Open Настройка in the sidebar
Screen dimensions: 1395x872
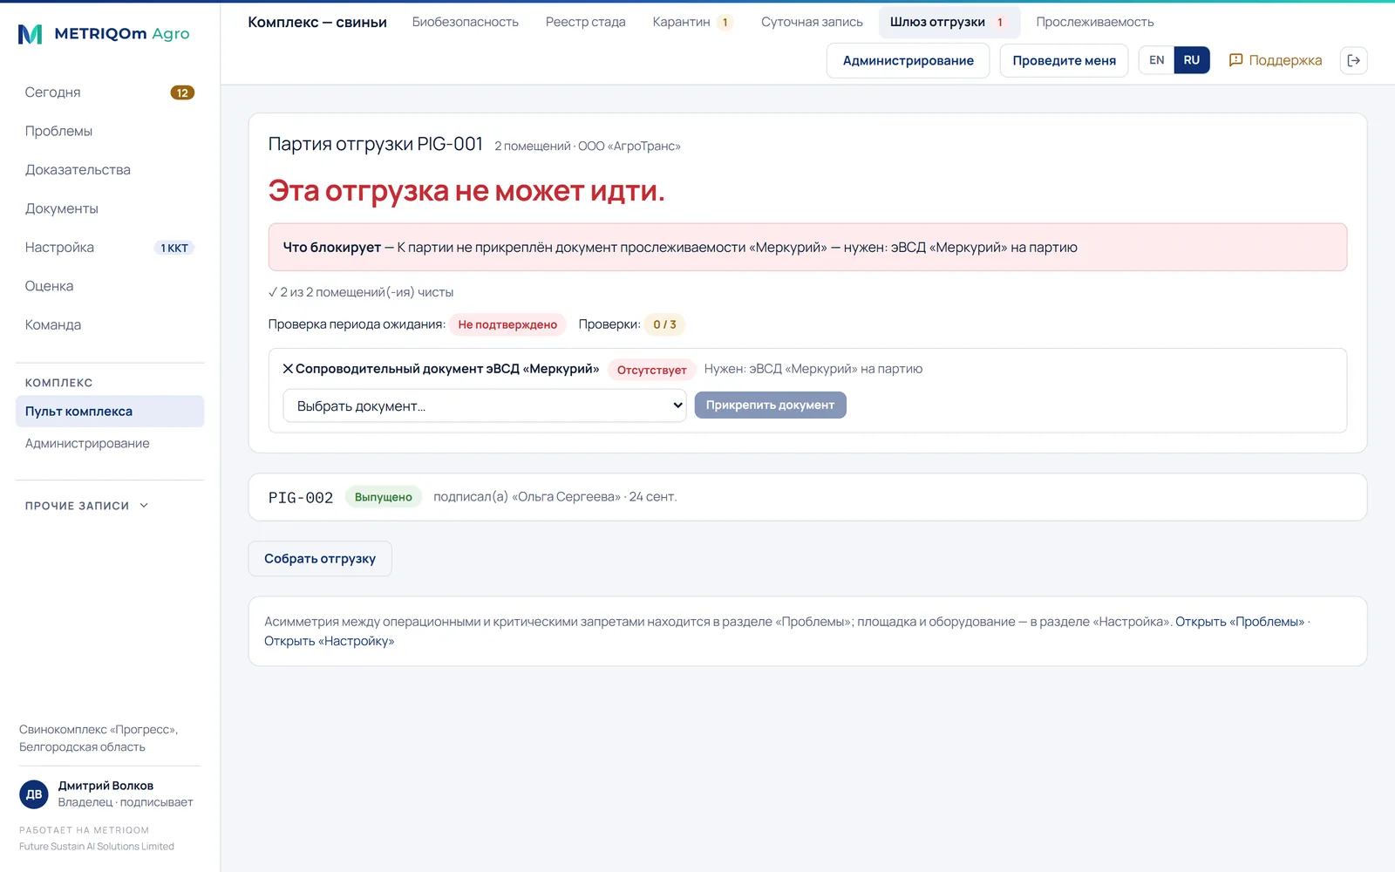click(110, 248)
